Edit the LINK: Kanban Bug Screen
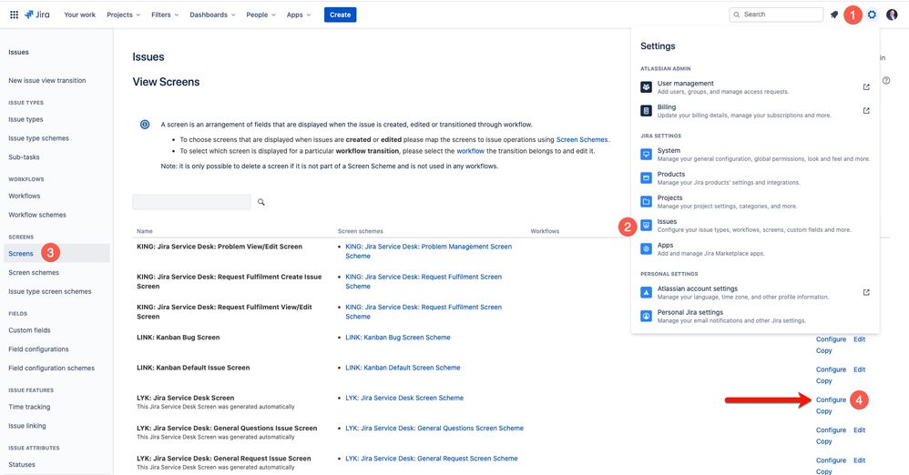 pyautogui.click(x=859, y=339)
